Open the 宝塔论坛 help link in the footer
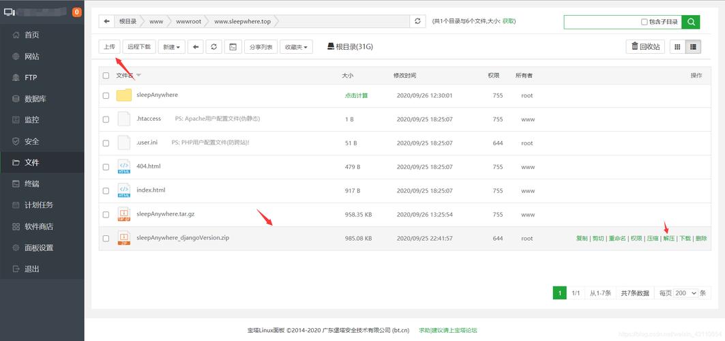Screen dimensions: 725x341 click(x=448, y=330)
